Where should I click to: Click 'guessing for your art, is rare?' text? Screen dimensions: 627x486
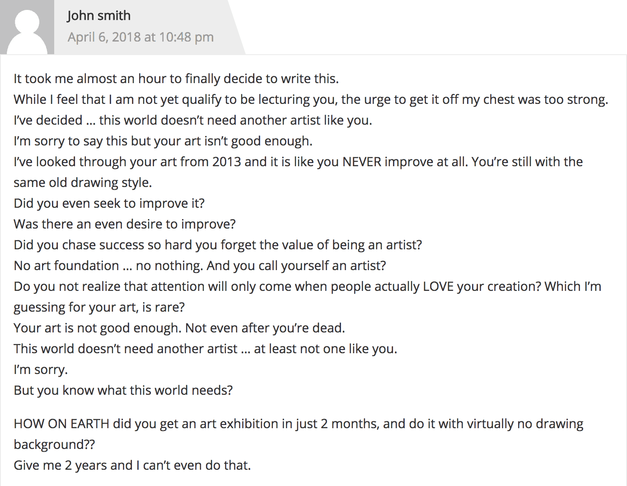tap(99, 307)
